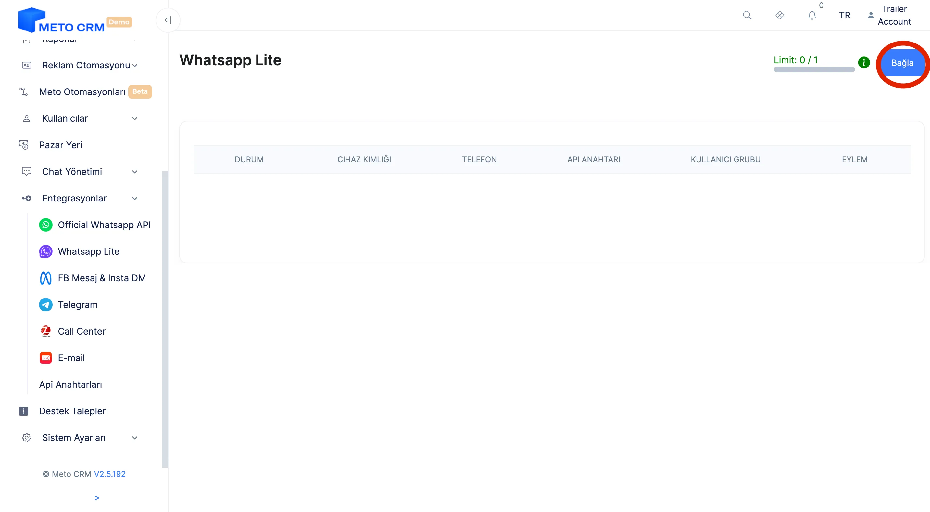Open Telegram integration page

point(78,305)
